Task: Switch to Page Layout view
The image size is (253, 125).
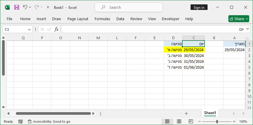Action: (x=179, y=121)
